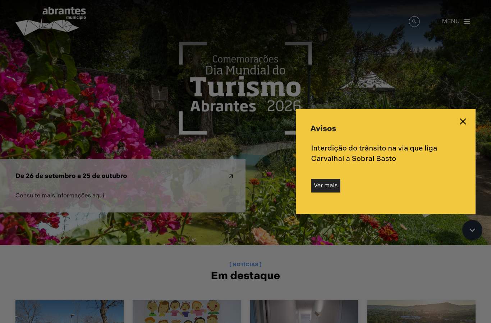
Task: Open the traffic interdiction notice text
Action: point(374,153)
